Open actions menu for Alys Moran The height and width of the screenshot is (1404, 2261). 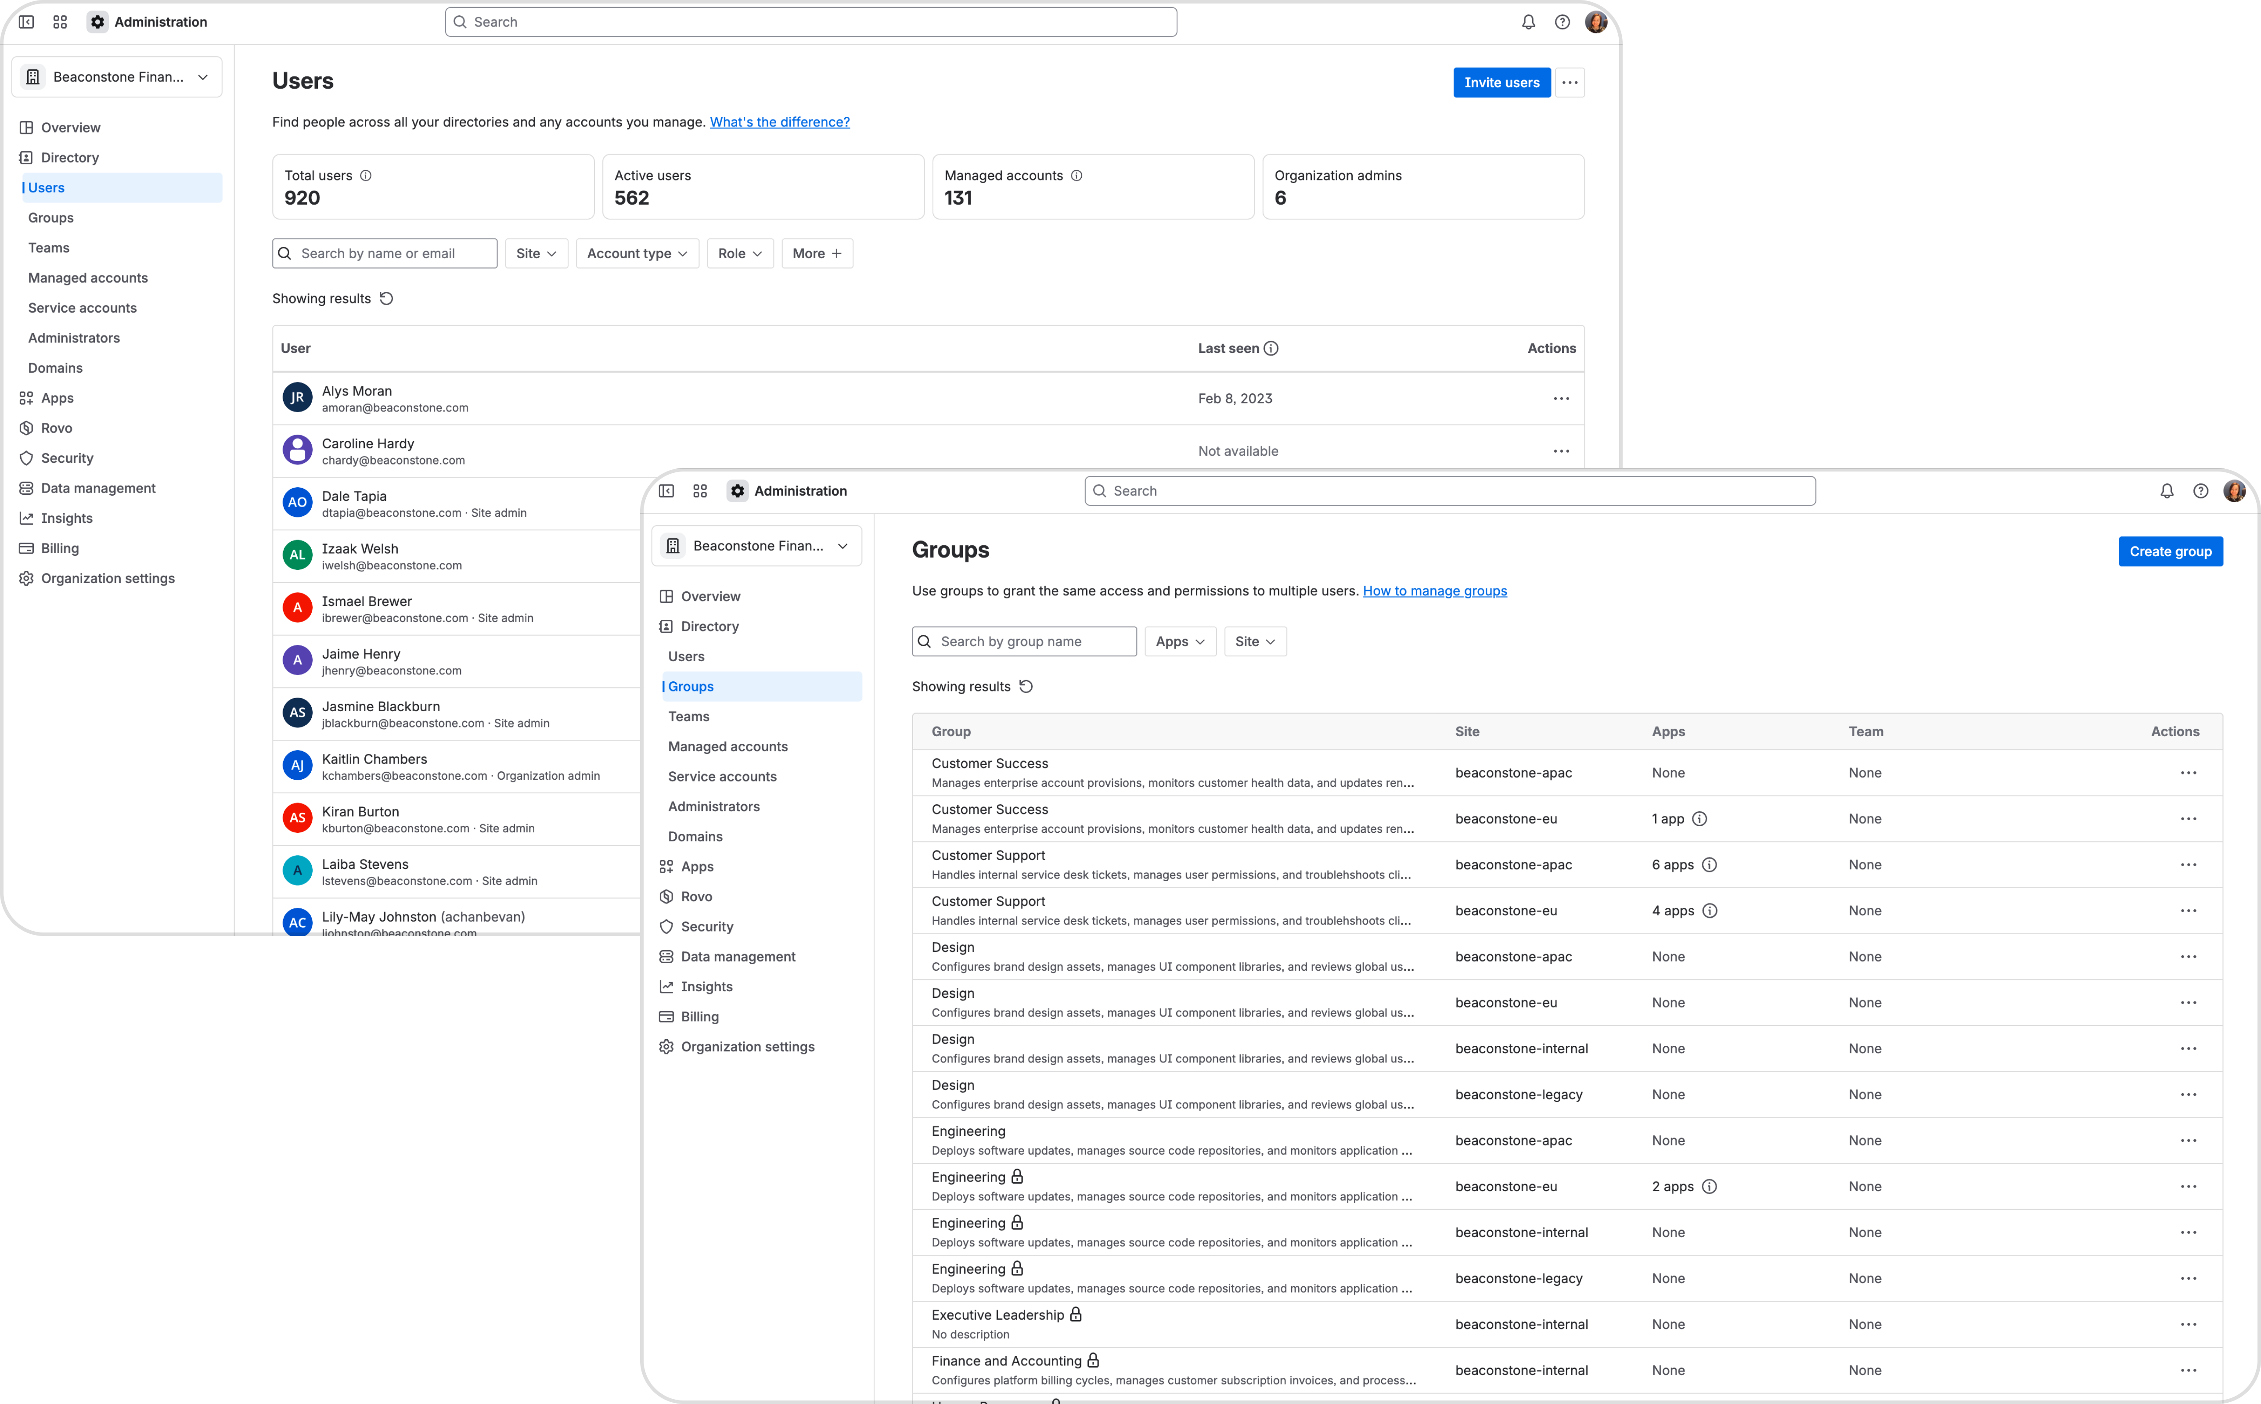(1562, 398)
